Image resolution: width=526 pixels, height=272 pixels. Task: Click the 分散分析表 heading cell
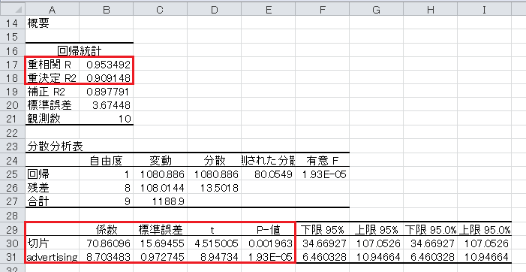[52, 146]
